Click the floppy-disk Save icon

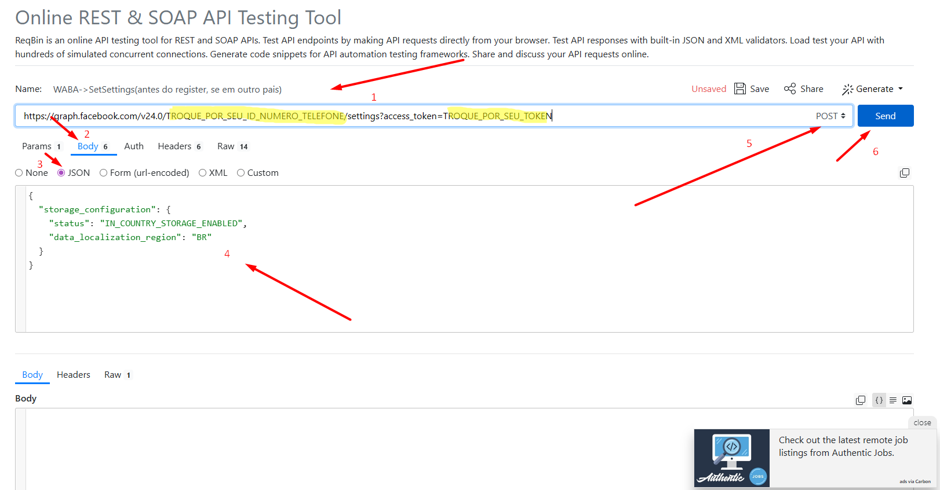click(x=740, y=89)
